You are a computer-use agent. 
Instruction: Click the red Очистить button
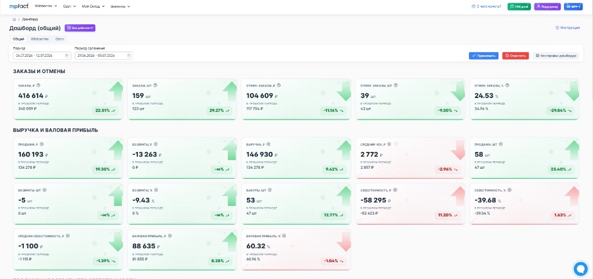pyautogui.click(x=515, y=56)
